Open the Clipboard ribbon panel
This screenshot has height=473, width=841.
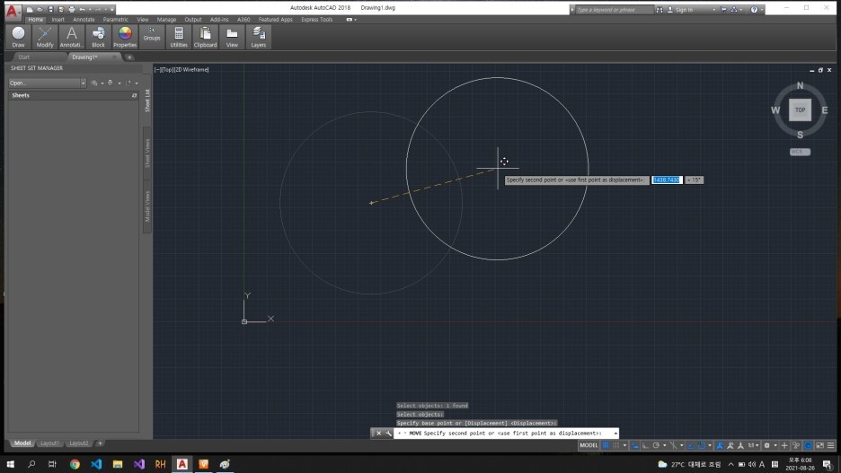point(205,37)
